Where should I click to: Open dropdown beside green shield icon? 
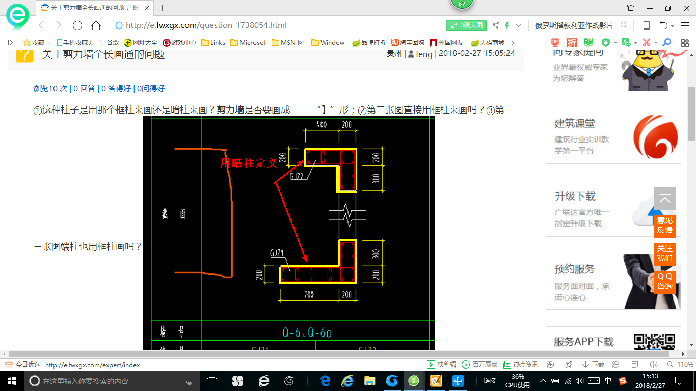(x=615, y=43)
